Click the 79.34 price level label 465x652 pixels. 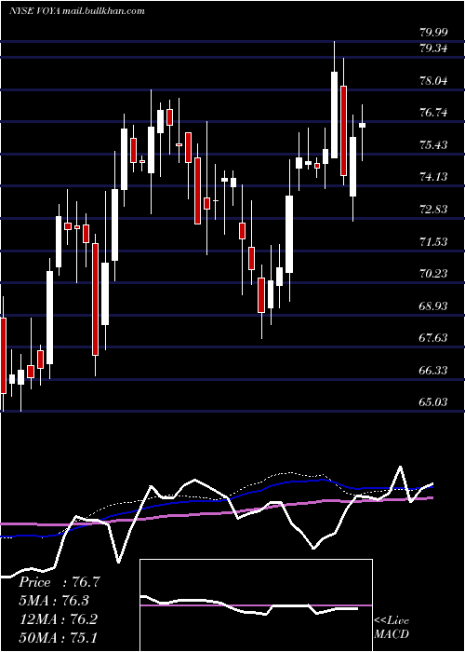coord(433,48)
